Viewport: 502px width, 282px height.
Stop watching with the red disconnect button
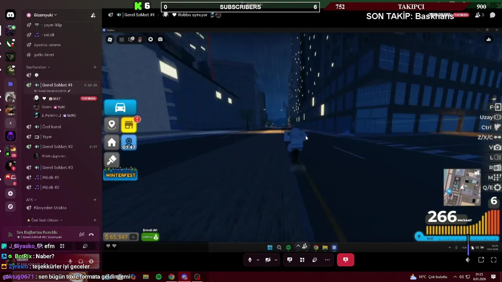346,260
